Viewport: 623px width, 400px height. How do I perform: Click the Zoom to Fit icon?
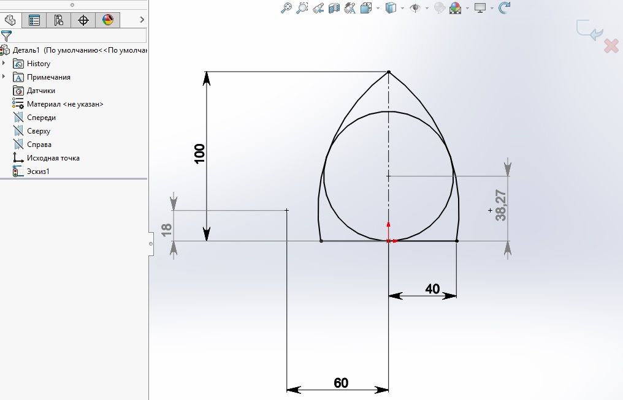pyautogui.click(x=286, y=8)
